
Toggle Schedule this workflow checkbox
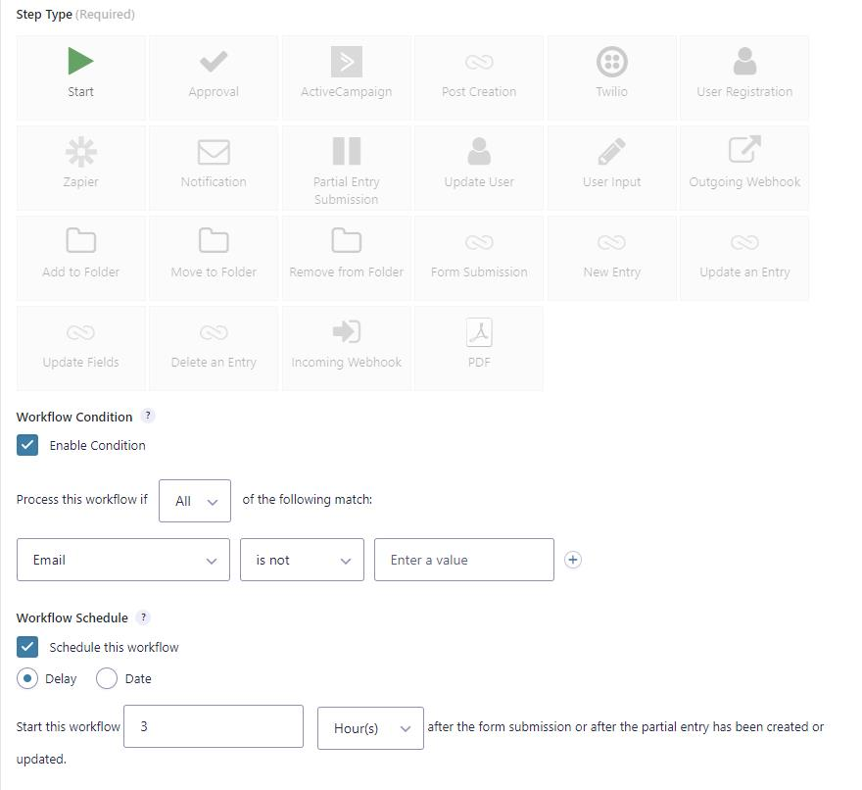click(x=27, y=647)
